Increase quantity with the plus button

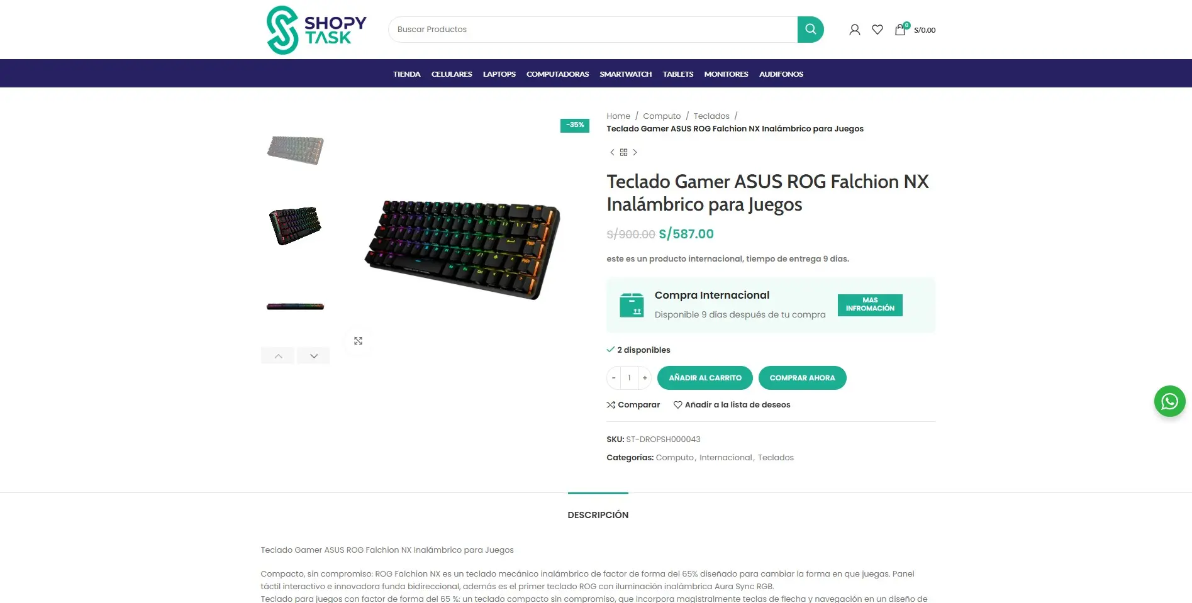click(645, 378)
